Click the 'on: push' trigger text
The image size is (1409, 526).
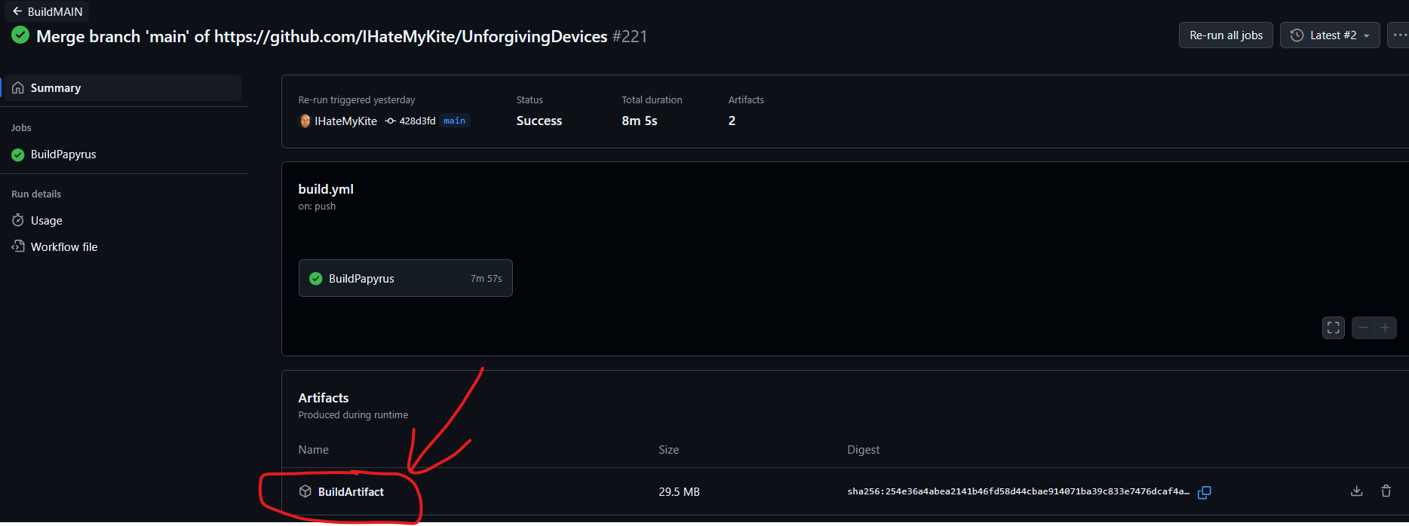317,206
